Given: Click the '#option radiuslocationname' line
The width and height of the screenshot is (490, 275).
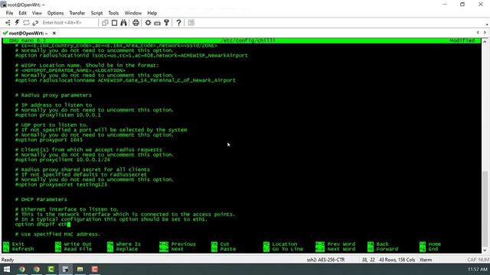Looking at the screenshot, I should (126, 80).
